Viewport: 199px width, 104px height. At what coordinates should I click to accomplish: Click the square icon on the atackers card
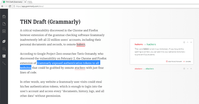pyautogui.click(x=184, y=69)
